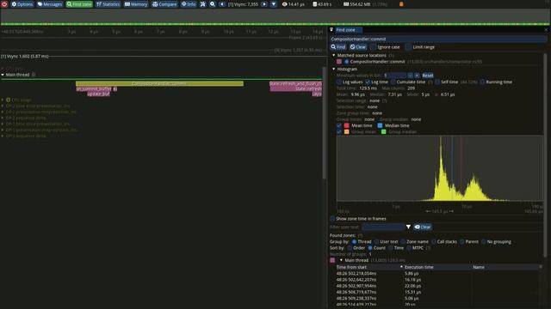Click the memory usage icon

(346, 4)
